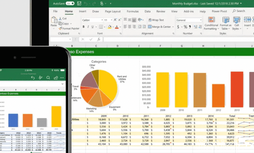The height and width of the screenshot is (153, 254).
Task: Toggle the AutoSave switch
Action: (70, 3)
